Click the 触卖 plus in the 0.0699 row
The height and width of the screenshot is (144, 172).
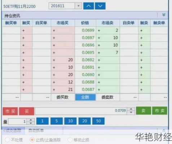141,31
